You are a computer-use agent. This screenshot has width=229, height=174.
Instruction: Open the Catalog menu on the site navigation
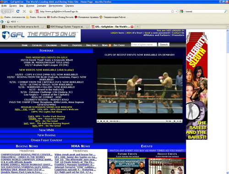[37, 45]
